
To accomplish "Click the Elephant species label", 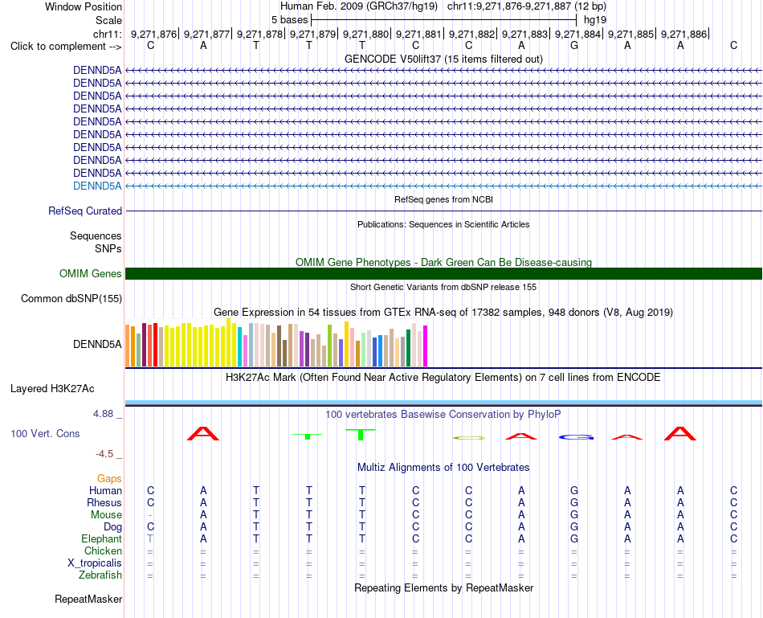I will click(x=101, y=538).
